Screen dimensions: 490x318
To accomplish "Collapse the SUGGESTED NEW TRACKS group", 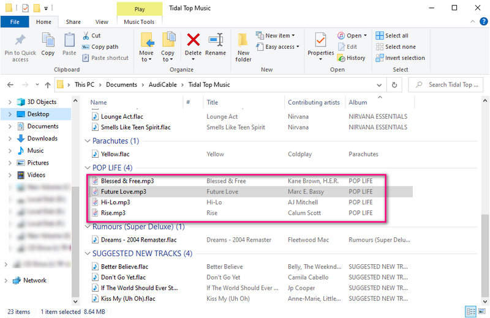I will click(x=88, y=253).
